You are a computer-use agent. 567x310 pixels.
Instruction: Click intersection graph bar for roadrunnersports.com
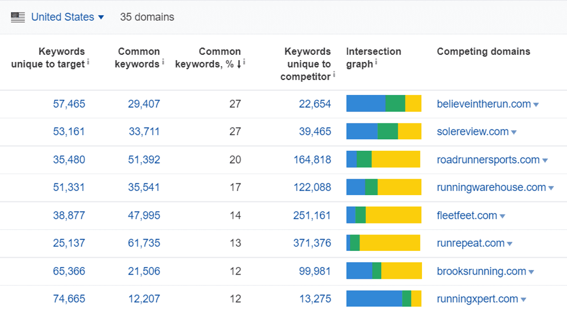point(383,159)
